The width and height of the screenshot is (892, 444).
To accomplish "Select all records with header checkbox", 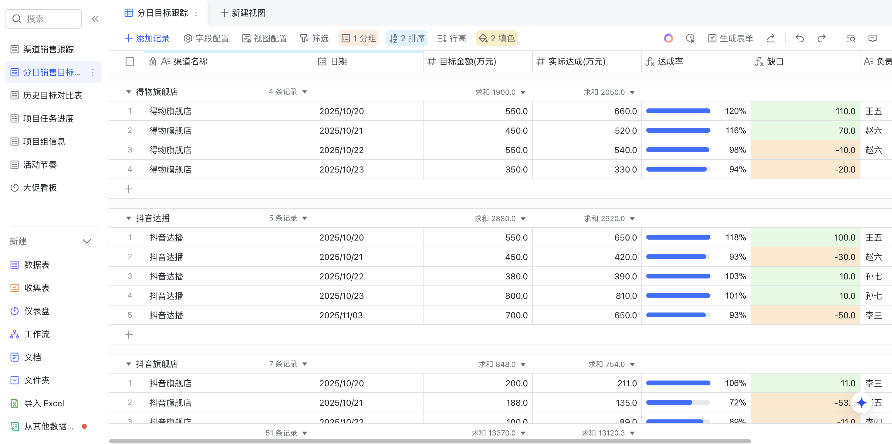I will click(x=130, y=61).
